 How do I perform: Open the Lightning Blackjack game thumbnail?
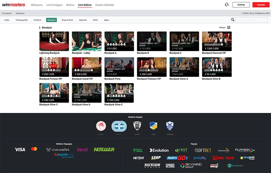[54, 41]
